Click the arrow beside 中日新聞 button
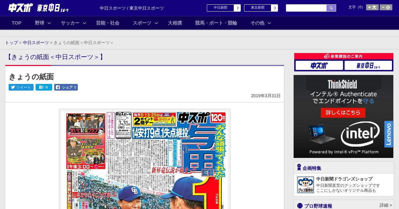Screen dimensions: 399x209 (x=237, y=8)
